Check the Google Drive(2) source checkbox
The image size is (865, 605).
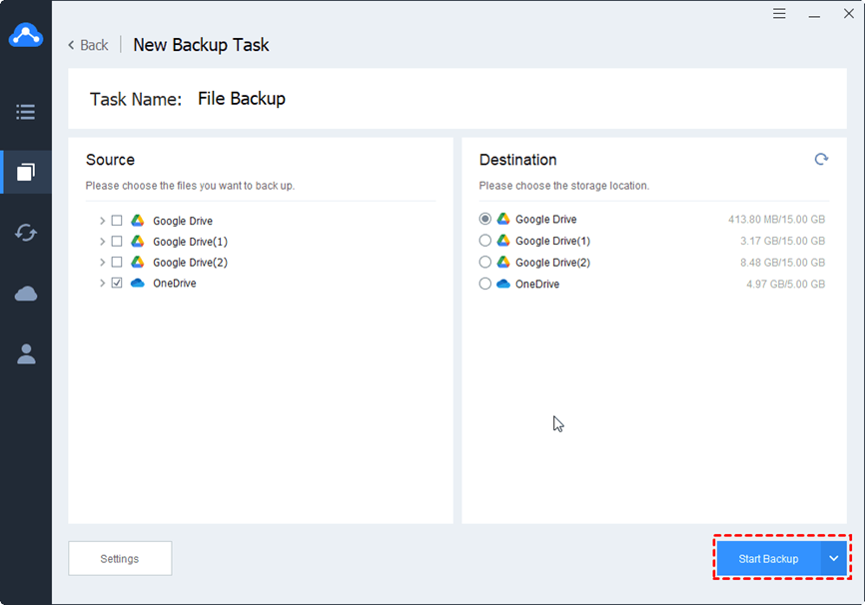point(117,262)
